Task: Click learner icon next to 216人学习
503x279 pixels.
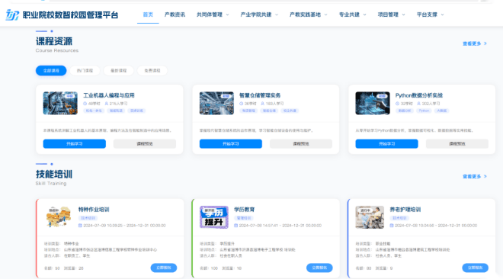Action: pos(107,104)
